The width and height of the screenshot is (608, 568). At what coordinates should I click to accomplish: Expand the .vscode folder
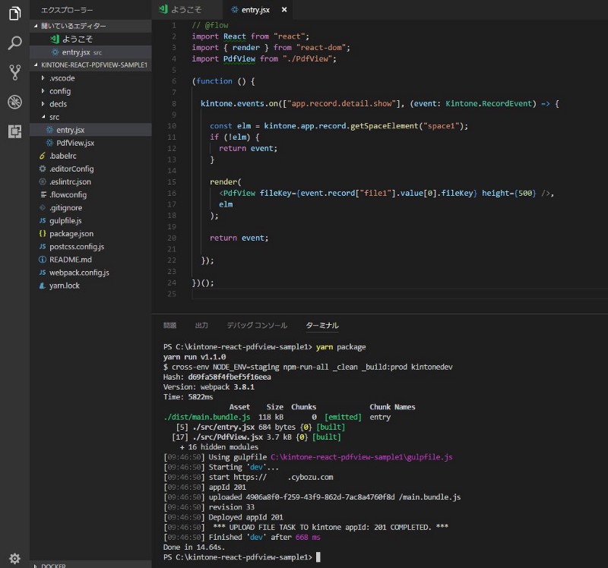[62, 78]
